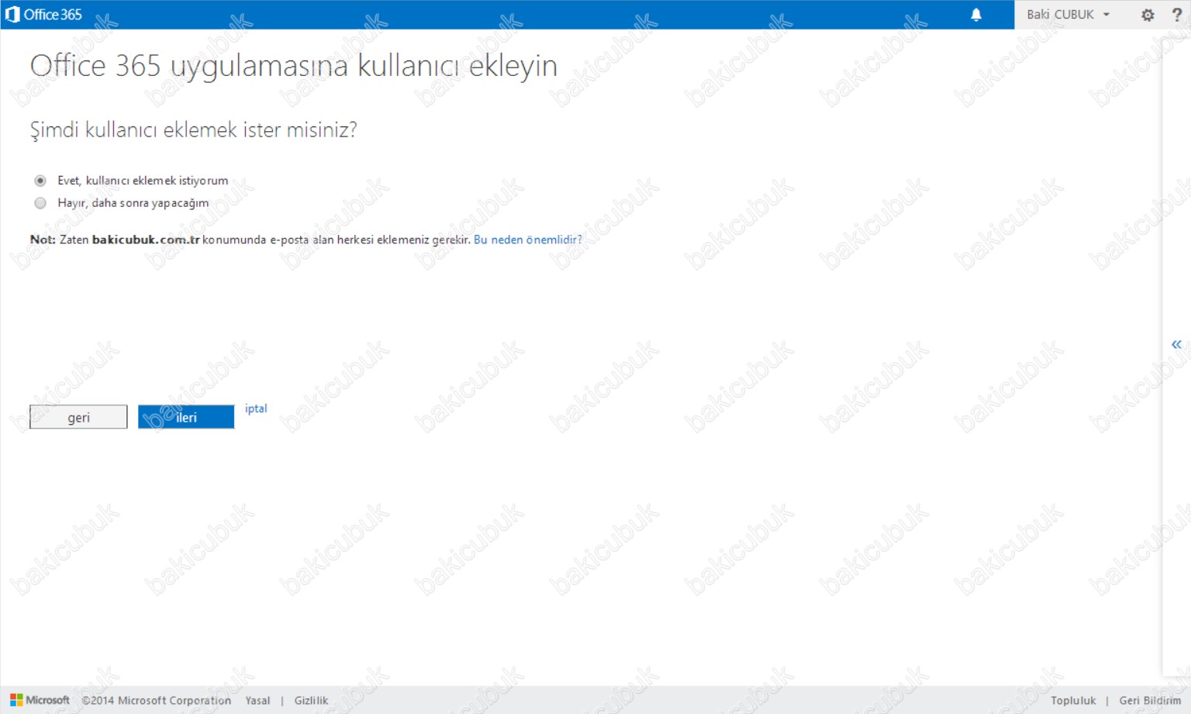The height and width of the screenshot is (714, 1191).
Task: Click the ©2014 Microsoft Corporation text
Action: [157, 701]
